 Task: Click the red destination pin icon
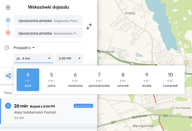click(8, 33)
